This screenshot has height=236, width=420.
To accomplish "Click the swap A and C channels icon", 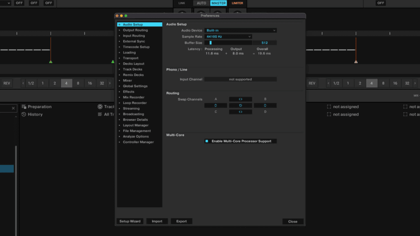I will coord(215,106).
